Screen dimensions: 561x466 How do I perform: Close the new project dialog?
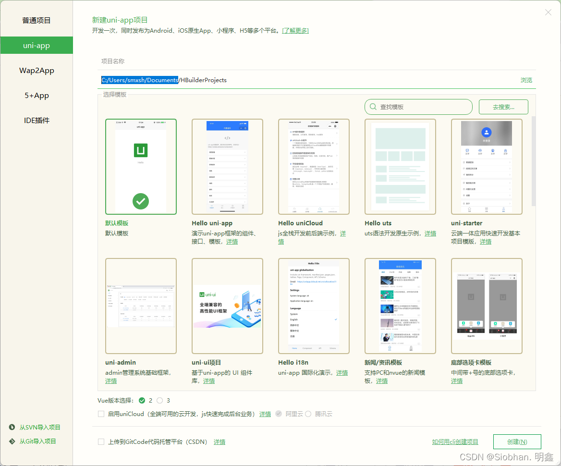coord(548,12)
